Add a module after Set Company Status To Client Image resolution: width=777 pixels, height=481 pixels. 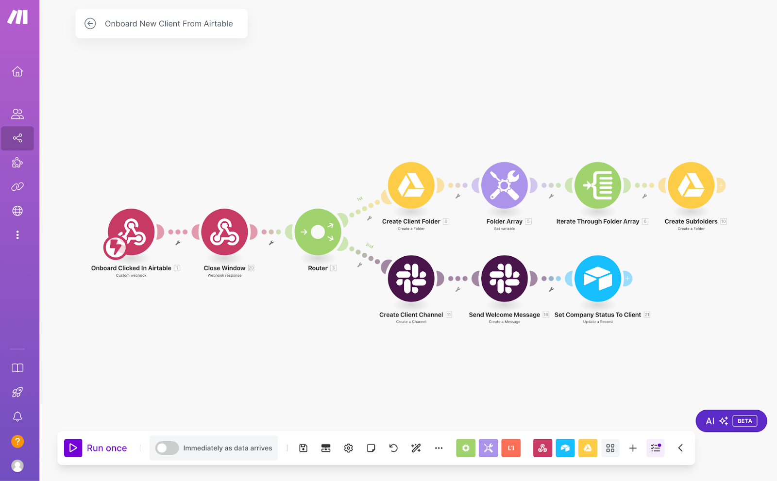627,279
